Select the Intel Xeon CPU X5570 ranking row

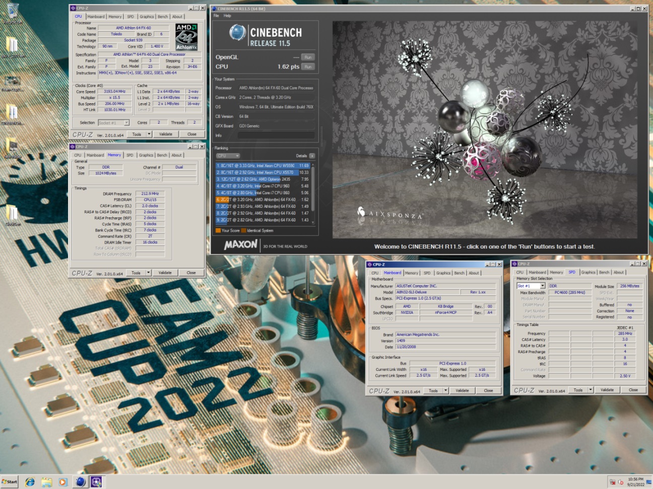(263, 173)
